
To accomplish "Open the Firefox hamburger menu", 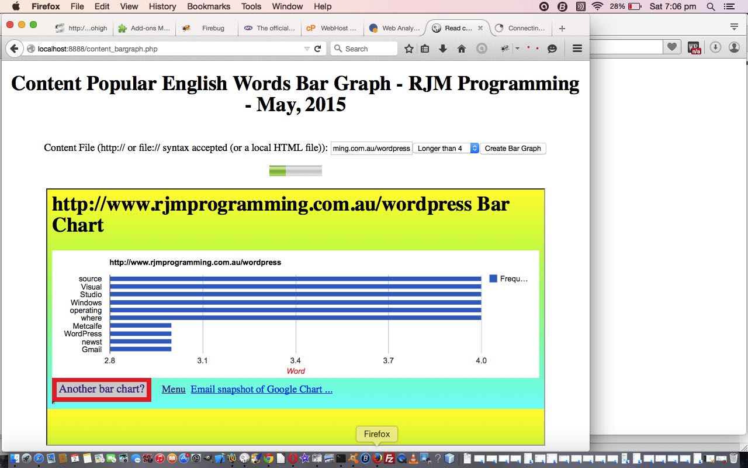I will tap(577, 49).
